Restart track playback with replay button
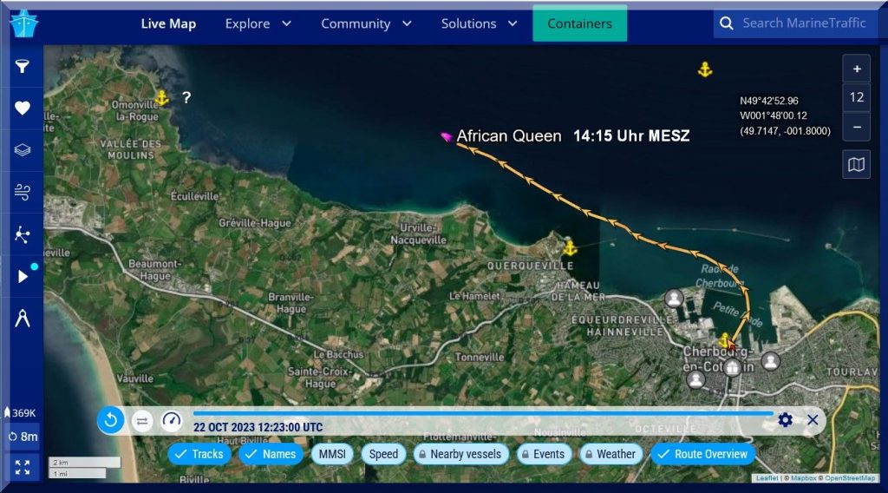This screenshot has width=888, height=493. click(111, 421)
